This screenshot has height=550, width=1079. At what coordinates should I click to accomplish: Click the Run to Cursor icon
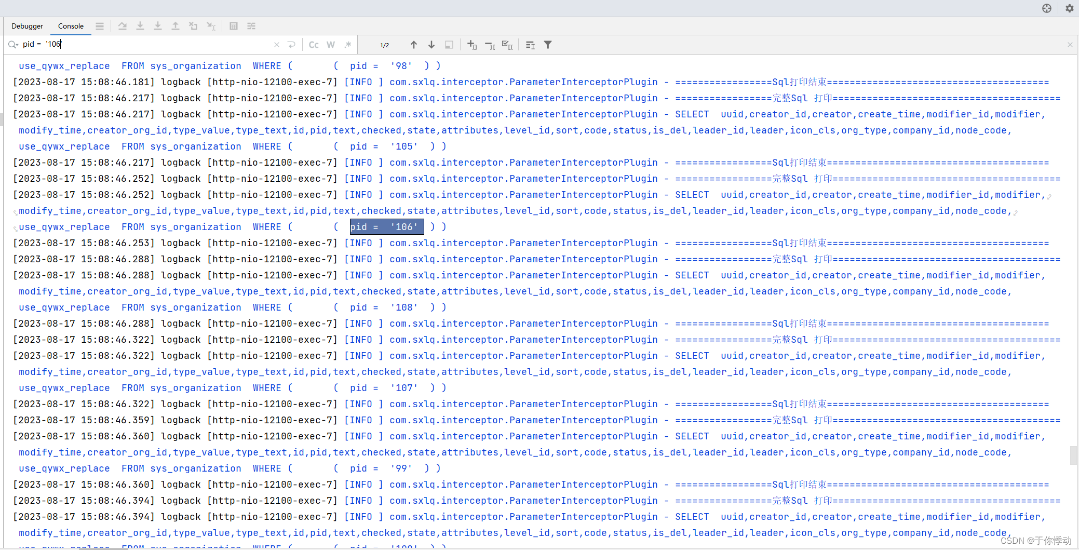[x=211, y=26]
